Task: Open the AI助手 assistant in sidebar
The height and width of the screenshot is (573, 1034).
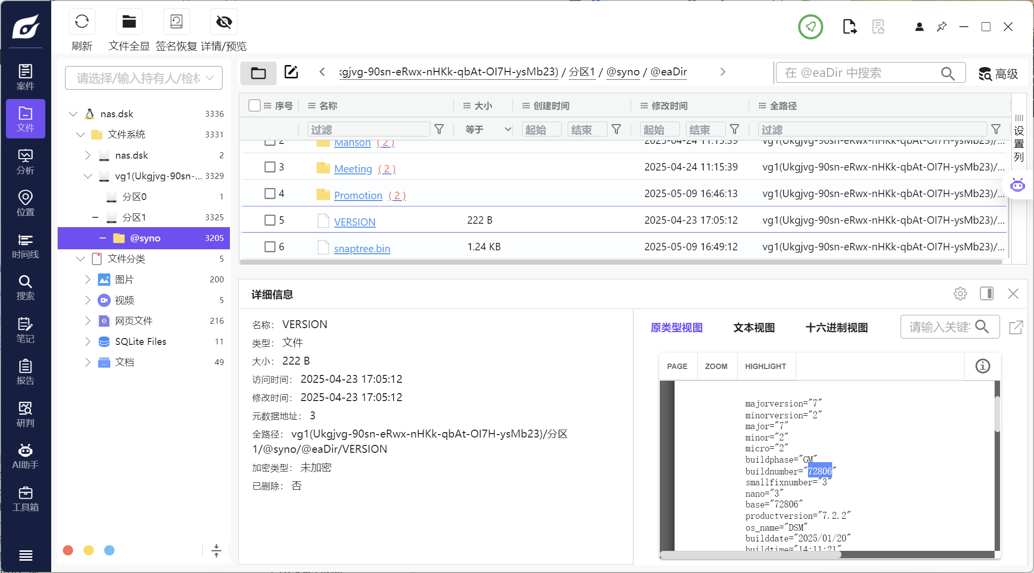Action: [25, 457]
